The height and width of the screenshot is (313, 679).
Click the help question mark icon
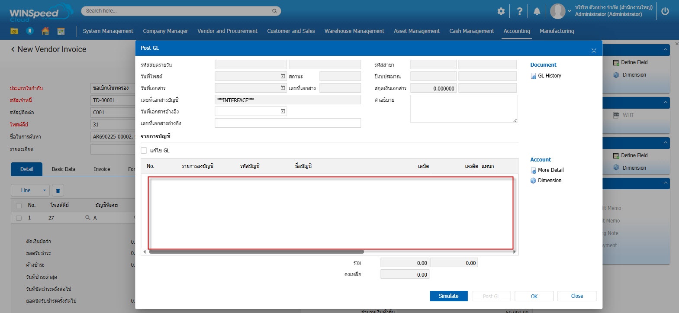point(519,12)
